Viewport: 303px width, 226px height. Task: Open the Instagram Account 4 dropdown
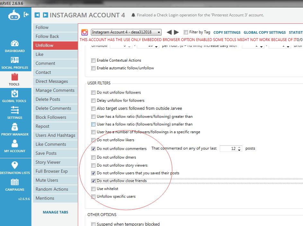(126, 32)
